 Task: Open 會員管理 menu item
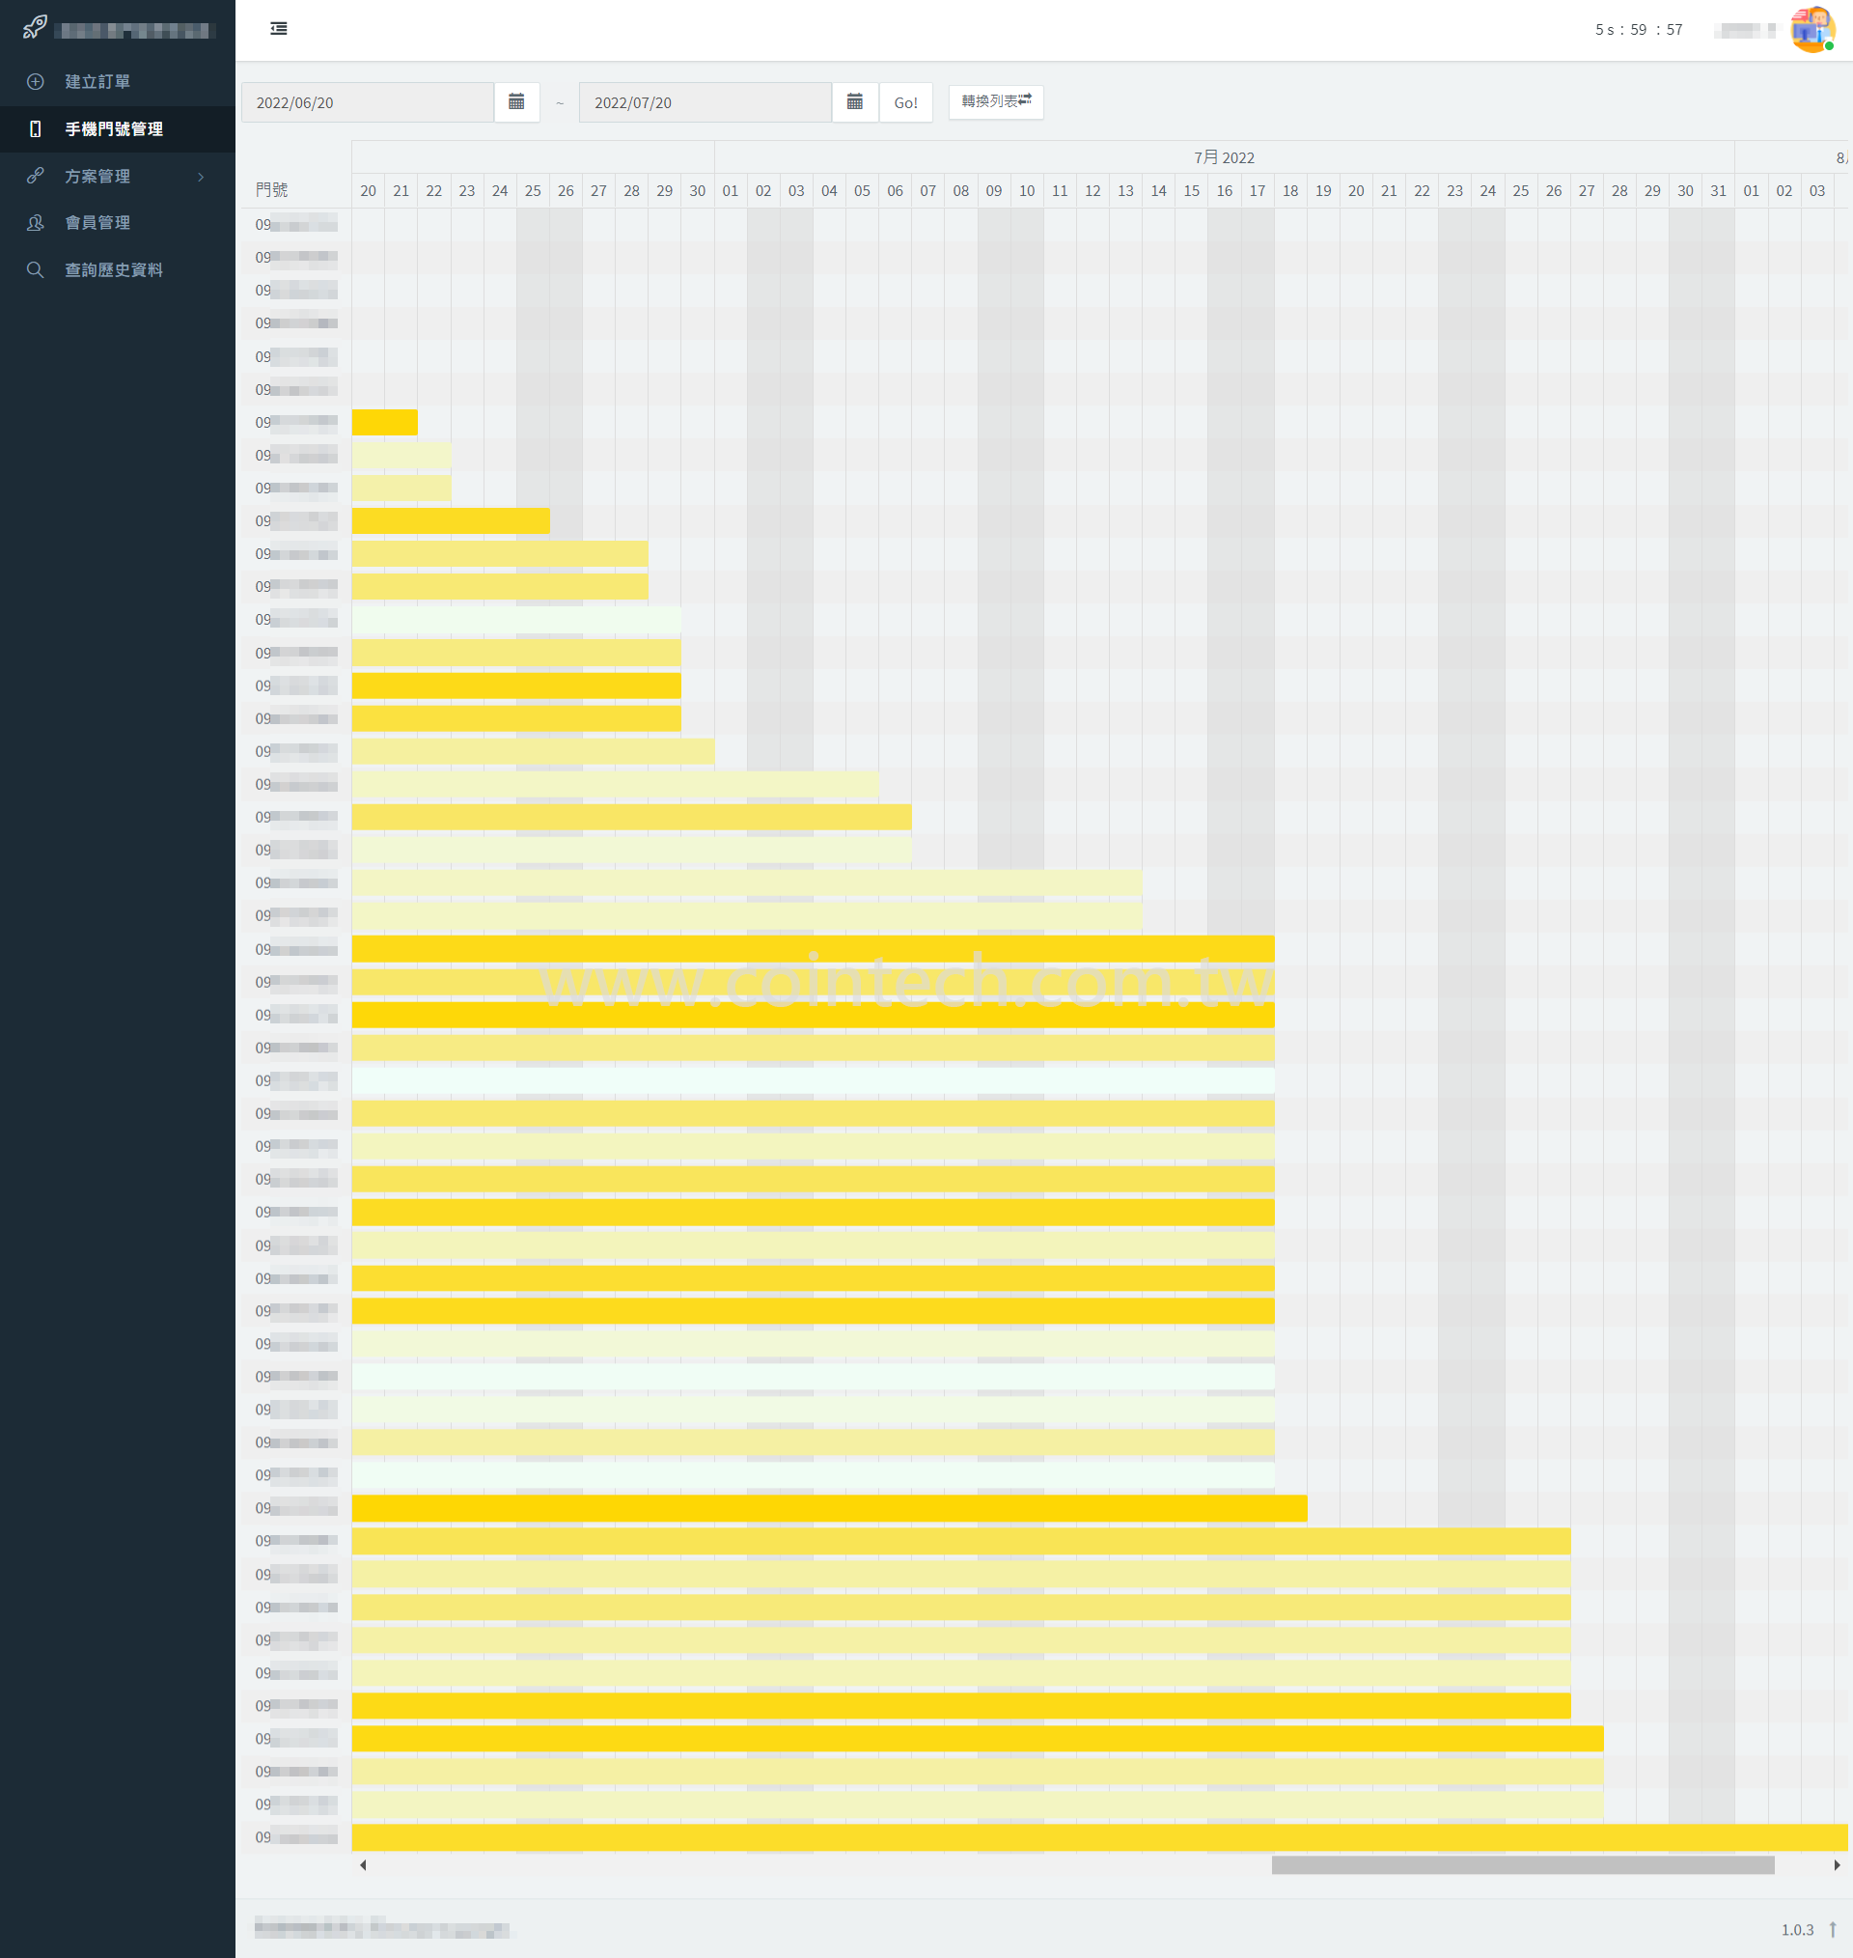tap(97, 223)
